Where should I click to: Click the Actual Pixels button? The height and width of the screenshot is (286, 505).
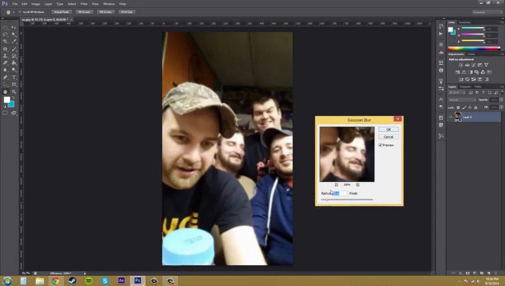click(62, 12)
